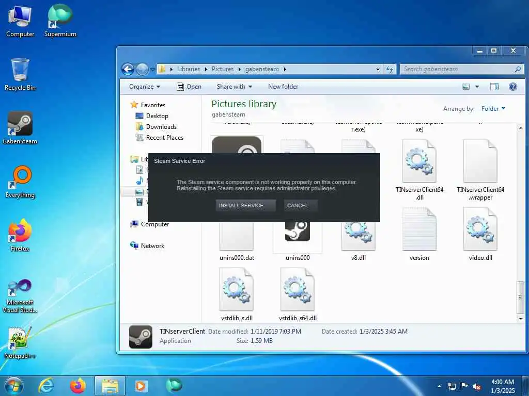Refresh the gabensteam folder view

390,70
